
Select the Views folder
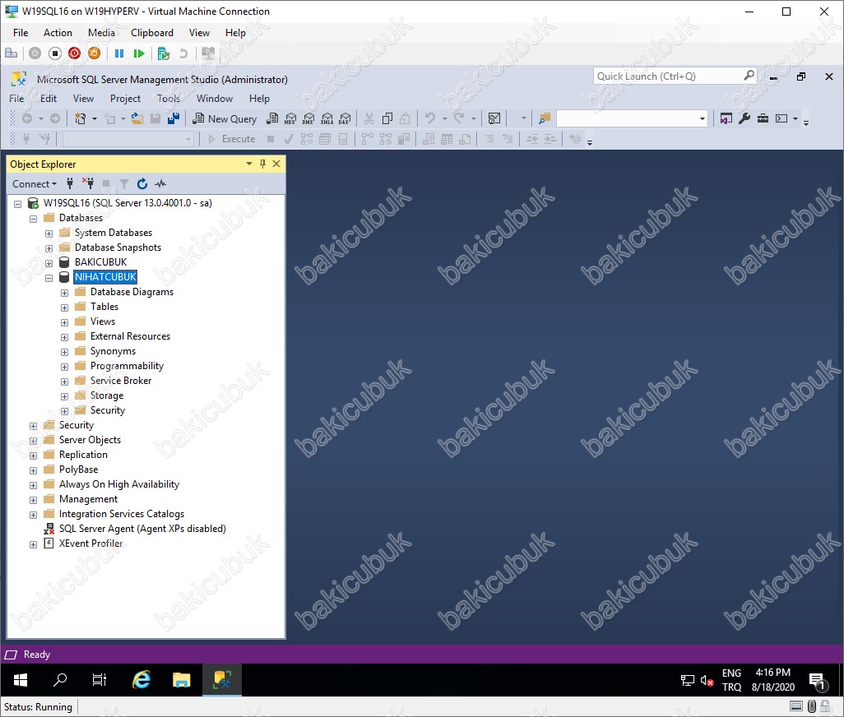(x=102, y=321)
